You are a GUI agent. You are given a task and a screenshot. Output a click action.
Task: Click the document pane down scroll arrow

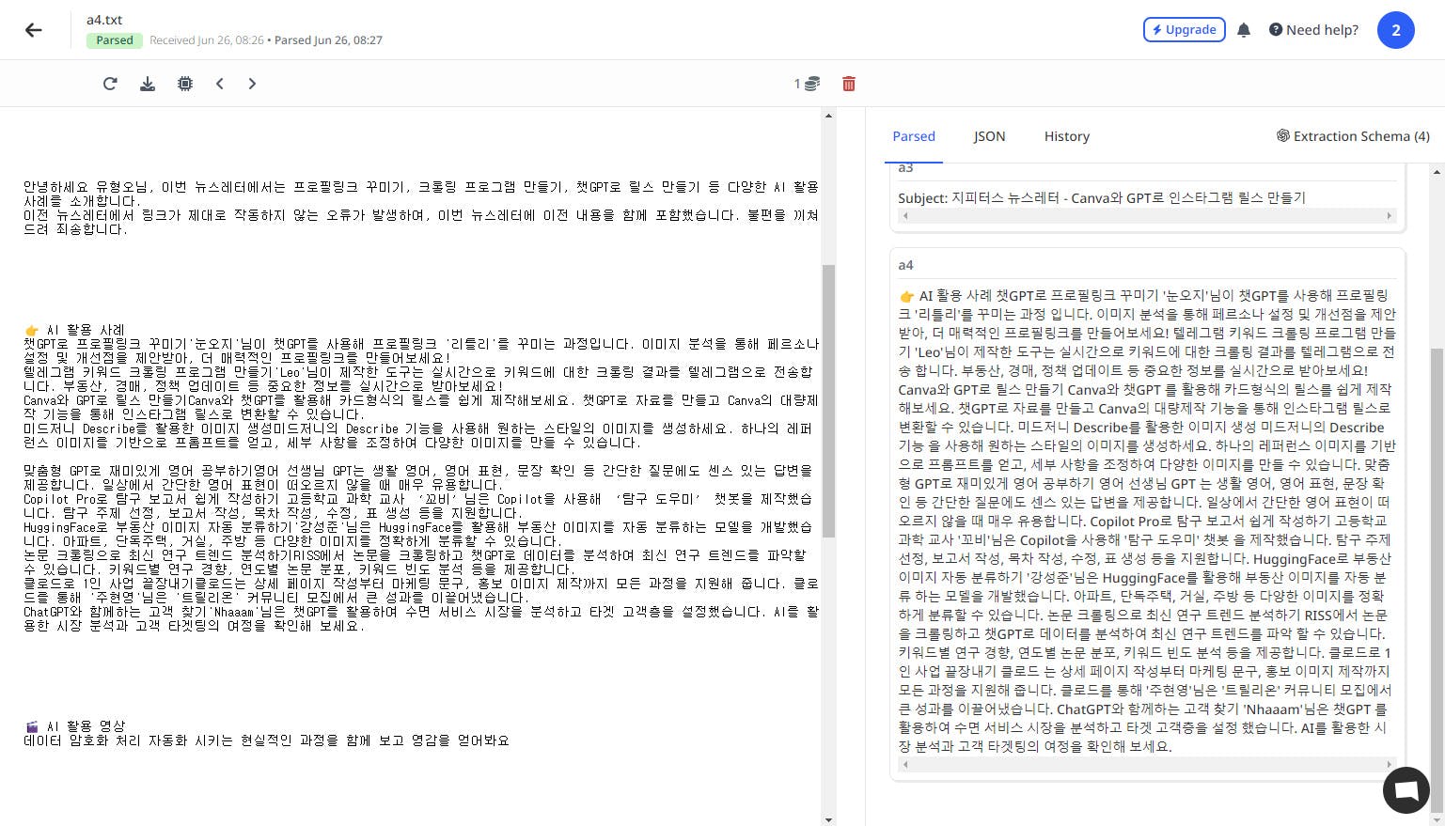[x=828, y=819]
